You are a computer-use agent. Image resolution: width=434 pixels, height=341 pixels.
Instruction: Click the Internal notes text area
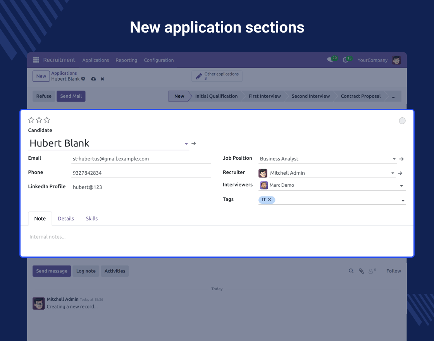pos(217,237)
